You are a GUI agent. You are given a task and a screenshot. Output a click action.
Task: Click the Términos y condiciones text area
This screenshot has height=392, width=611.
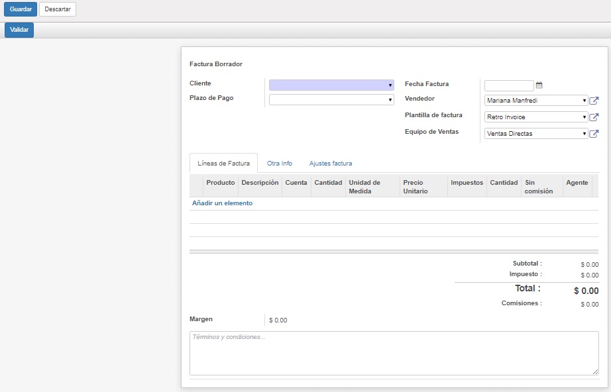click(x=394, y=353)
